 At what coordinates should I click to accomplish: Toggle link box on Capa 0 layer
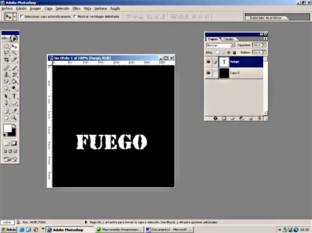click(x=215, y=73)
